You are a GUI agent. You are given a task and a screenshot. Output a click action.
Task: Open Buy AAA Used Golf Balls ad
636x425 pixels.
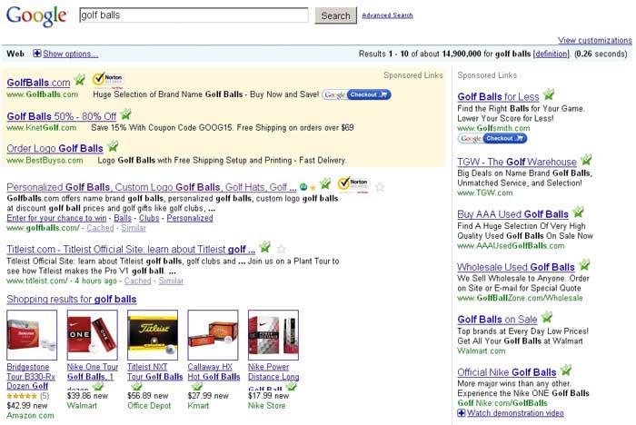[512, 214]
